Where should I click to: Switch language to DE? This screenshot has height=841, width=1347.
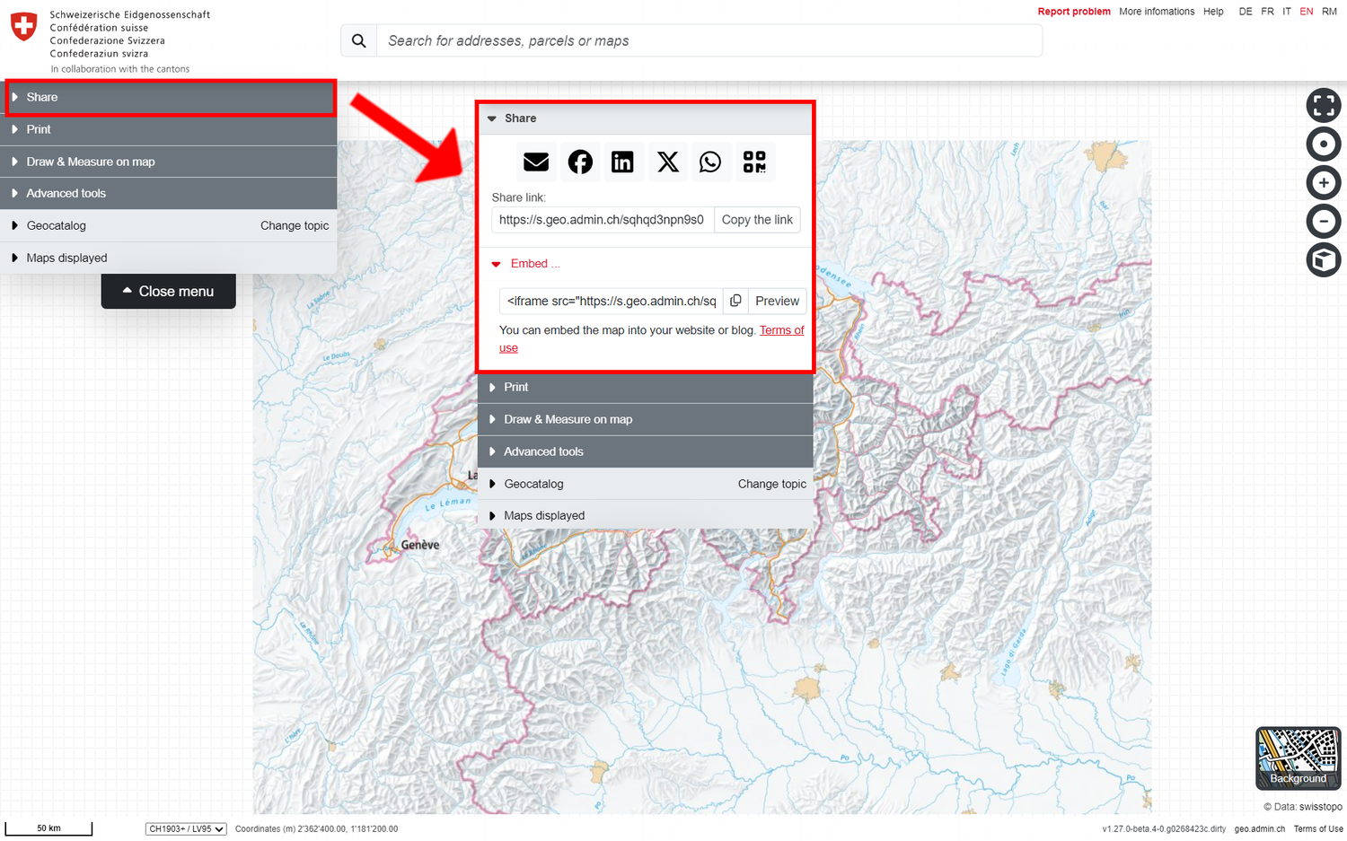click(x=1245, y=12)
